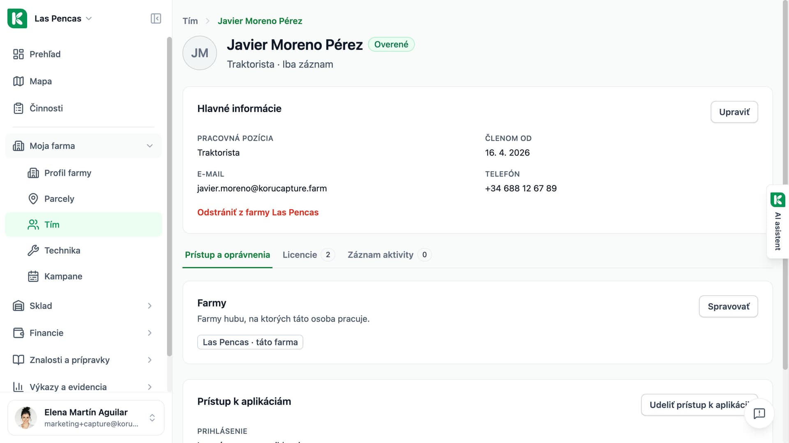Select the Tím people icon
Screen dimensions: 789x443
point(33,225)
